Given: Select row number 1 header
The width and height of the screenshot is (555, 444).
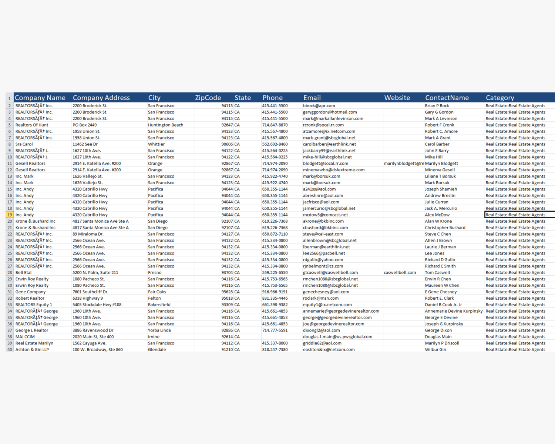Looking at the screenshot, I should [10, 98].
